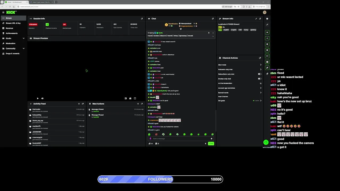Select FabCookie follow in Activity Feed
Image resolution: width=340 pixels, height=191 pixels.
tap(57, 110)
